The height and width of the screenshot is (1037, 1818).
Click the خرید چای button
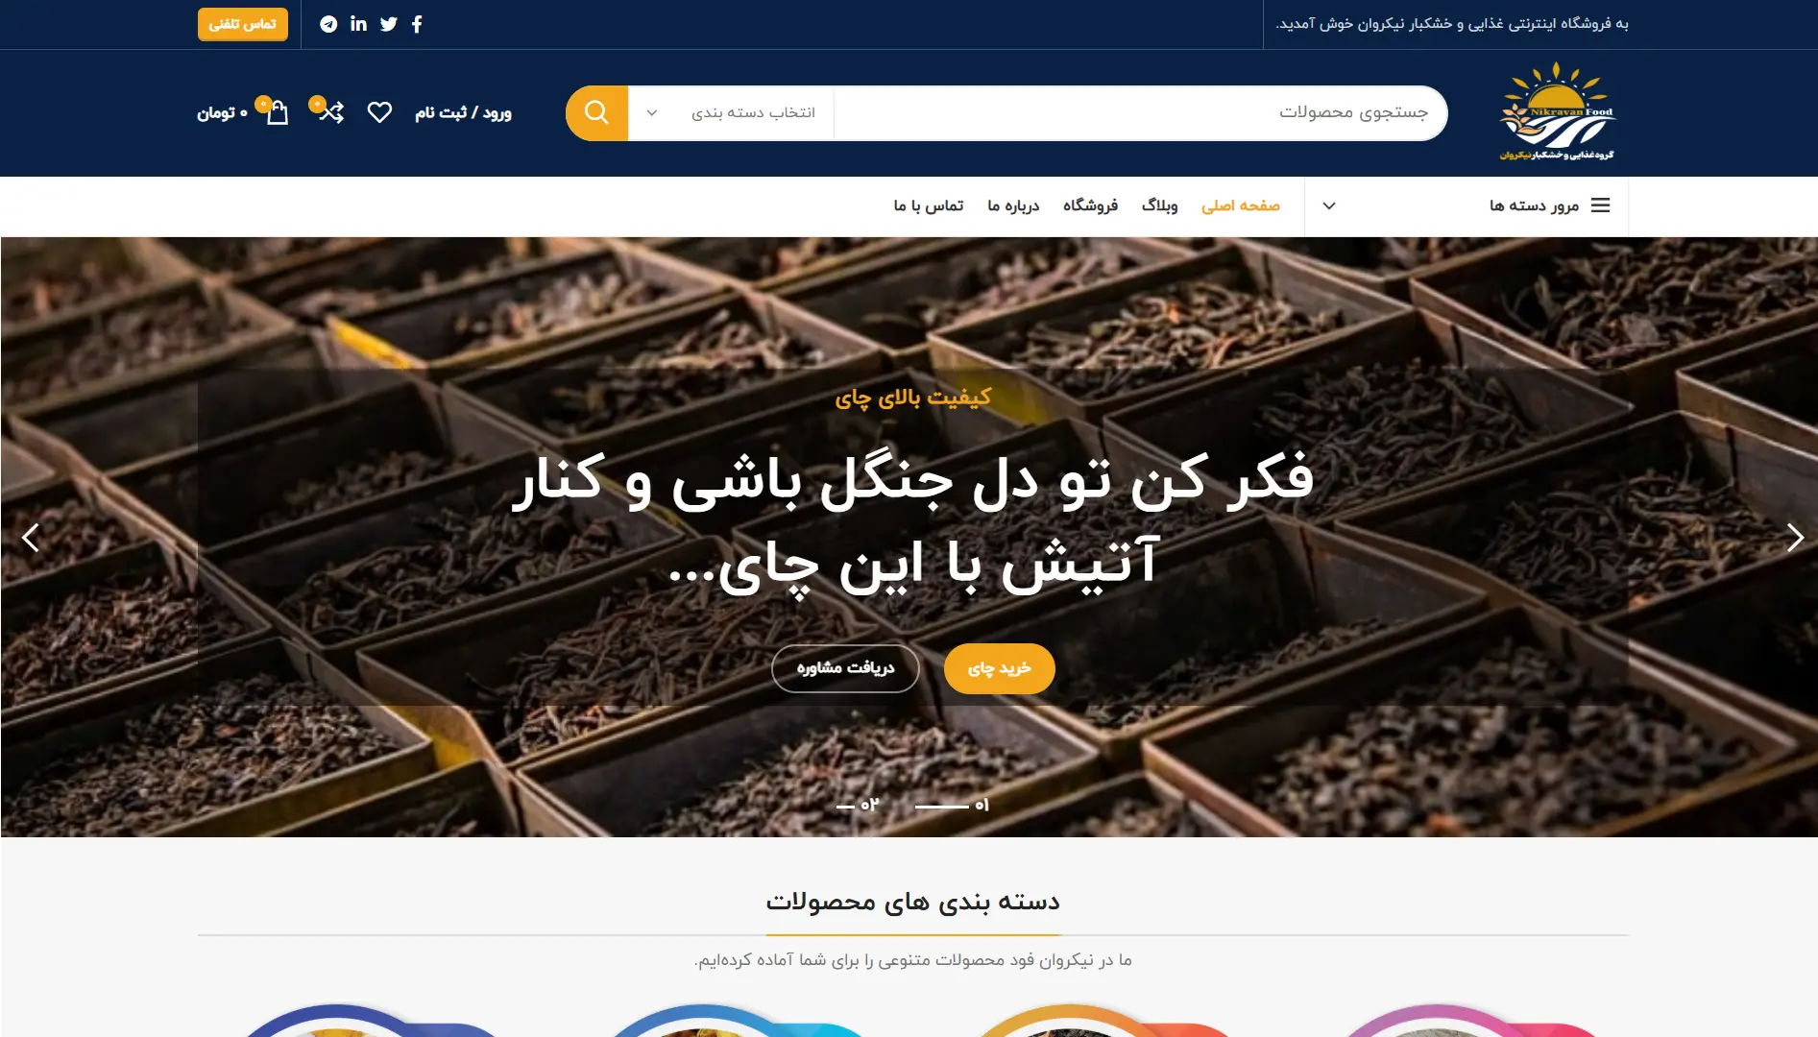coord(999,668)
